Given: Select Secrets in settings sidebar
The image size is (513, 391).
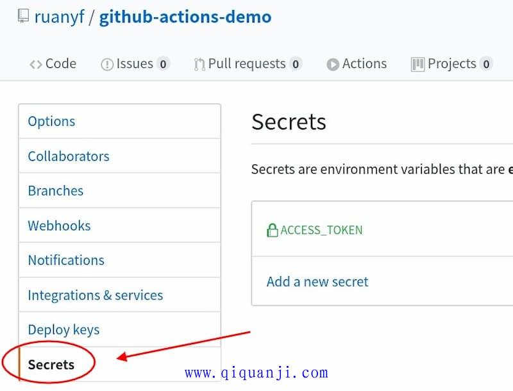Looking at the screenshot, I should coord(120,364).
